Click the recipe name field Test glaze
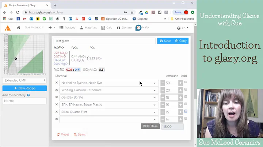The height and width of the screenshot is (147, 263). (104, 41)
